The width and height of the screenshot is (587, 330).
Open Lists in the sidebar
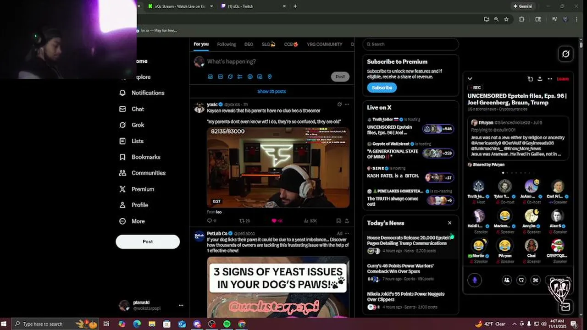tap(132, 141)
